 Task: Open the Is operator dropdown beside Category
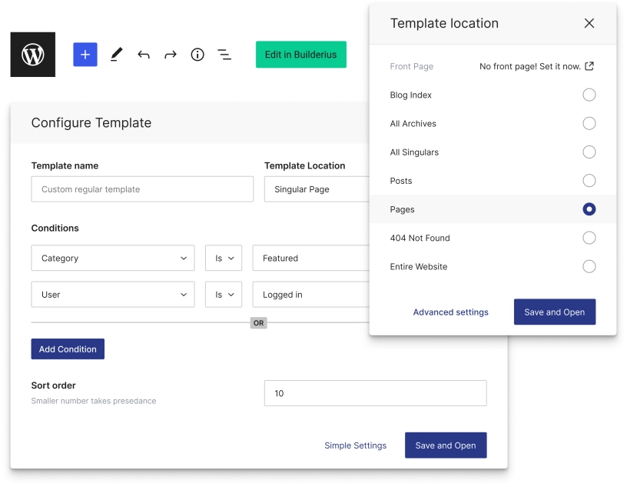[x=223, y=258]
